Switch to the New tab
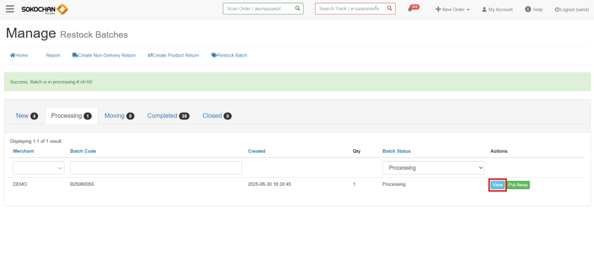The height and width of the screenshot is (268, 594). [x=27, y=116]
